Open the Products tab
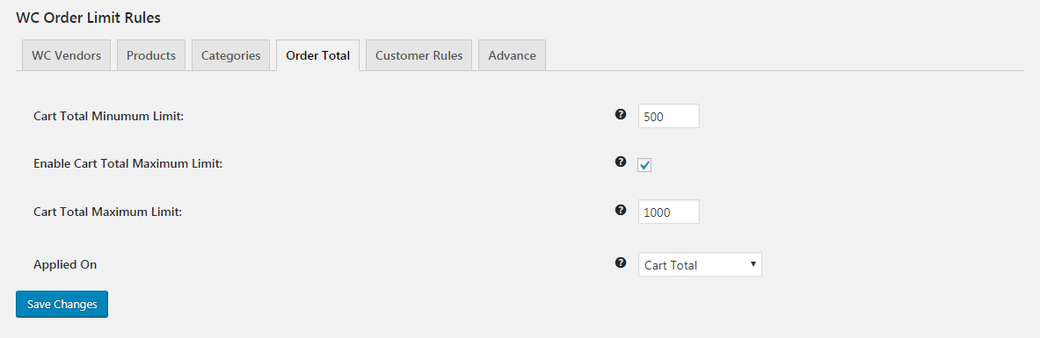The image size is (1040, 338). pos(151,55)
